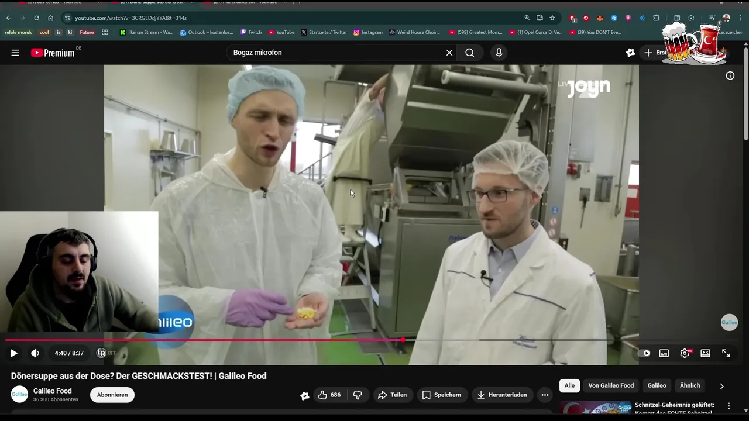
Task: Dislike the video with thumbs down
Action: click(x=358, y=395)
